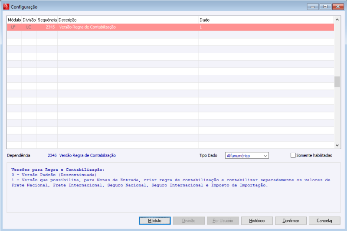Click the scrollbar down arrow of the grid

coord(337,145)
